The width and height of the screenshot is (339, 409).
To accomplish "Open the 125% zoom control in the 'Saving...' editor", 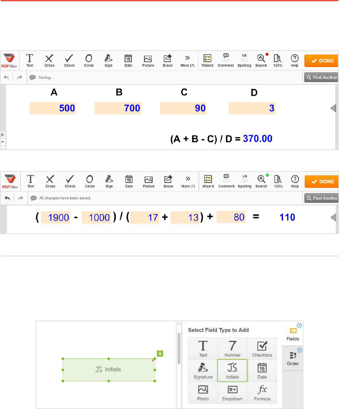I will click(278, 60).
